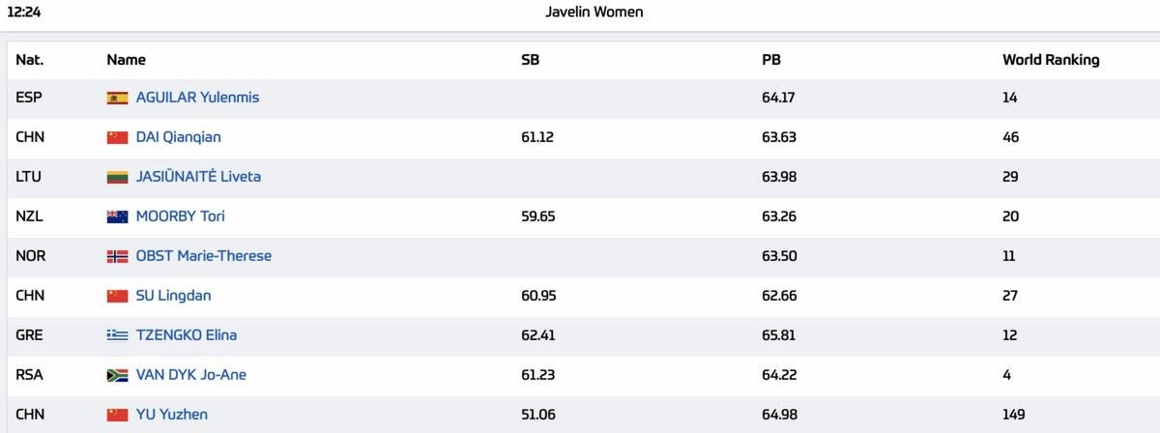This screenshot has width=1160, height=433.
Task: Click the China flag next to DAI Qianqian
Action: (117, 137)
